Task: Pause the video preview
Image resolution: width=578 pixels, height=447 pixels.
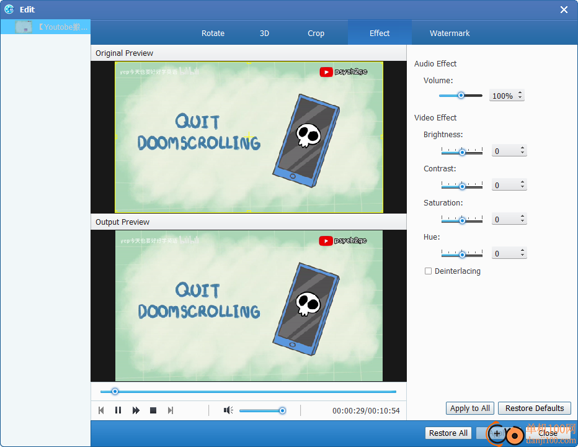Action: point(118,410)
